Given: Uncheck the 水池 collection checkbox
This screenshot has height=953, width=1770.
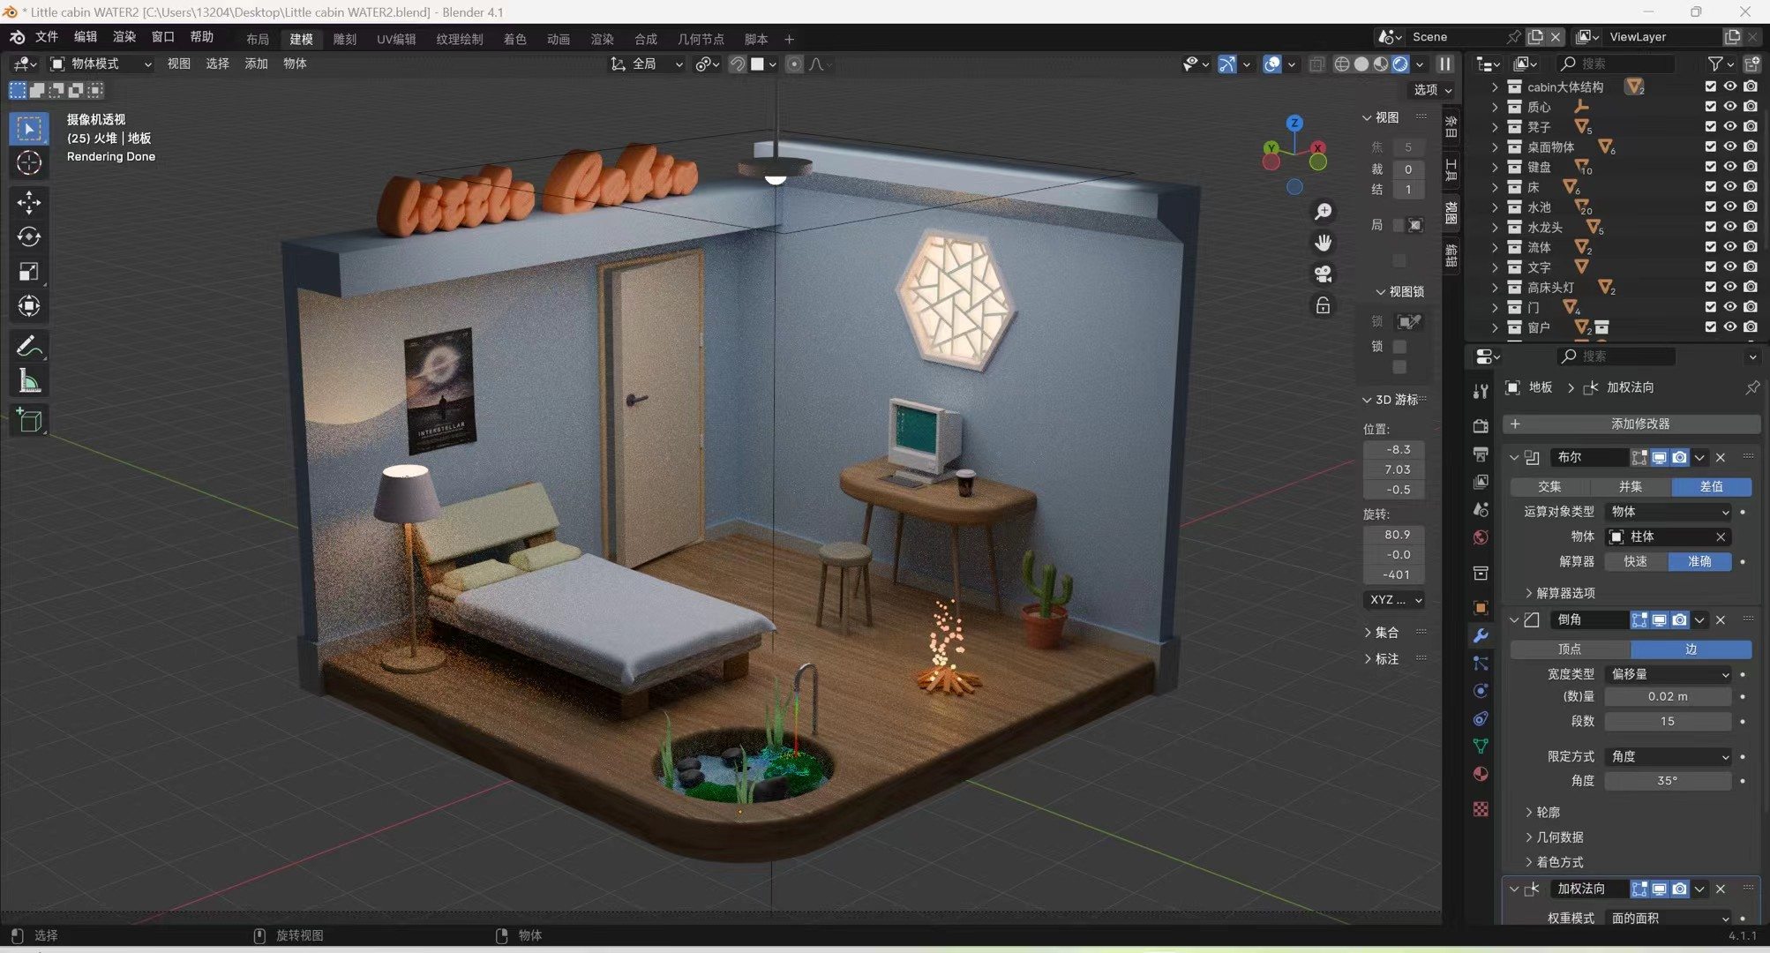Looking at the screenshot, I should 1711,206.
